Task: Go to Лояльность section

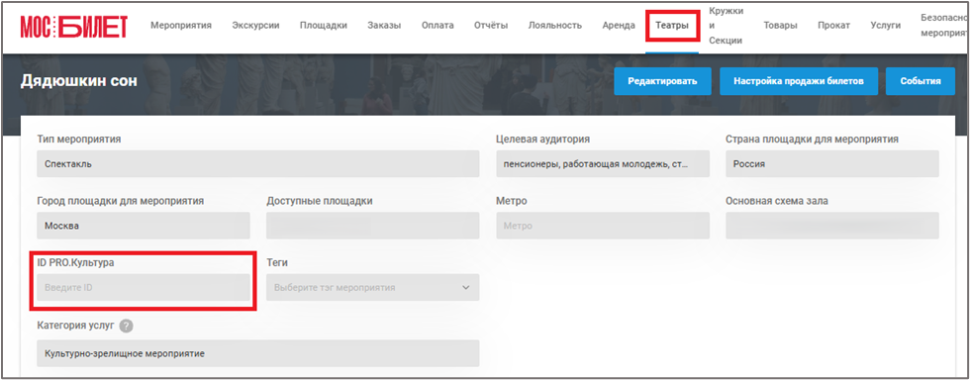Action: 555,26
